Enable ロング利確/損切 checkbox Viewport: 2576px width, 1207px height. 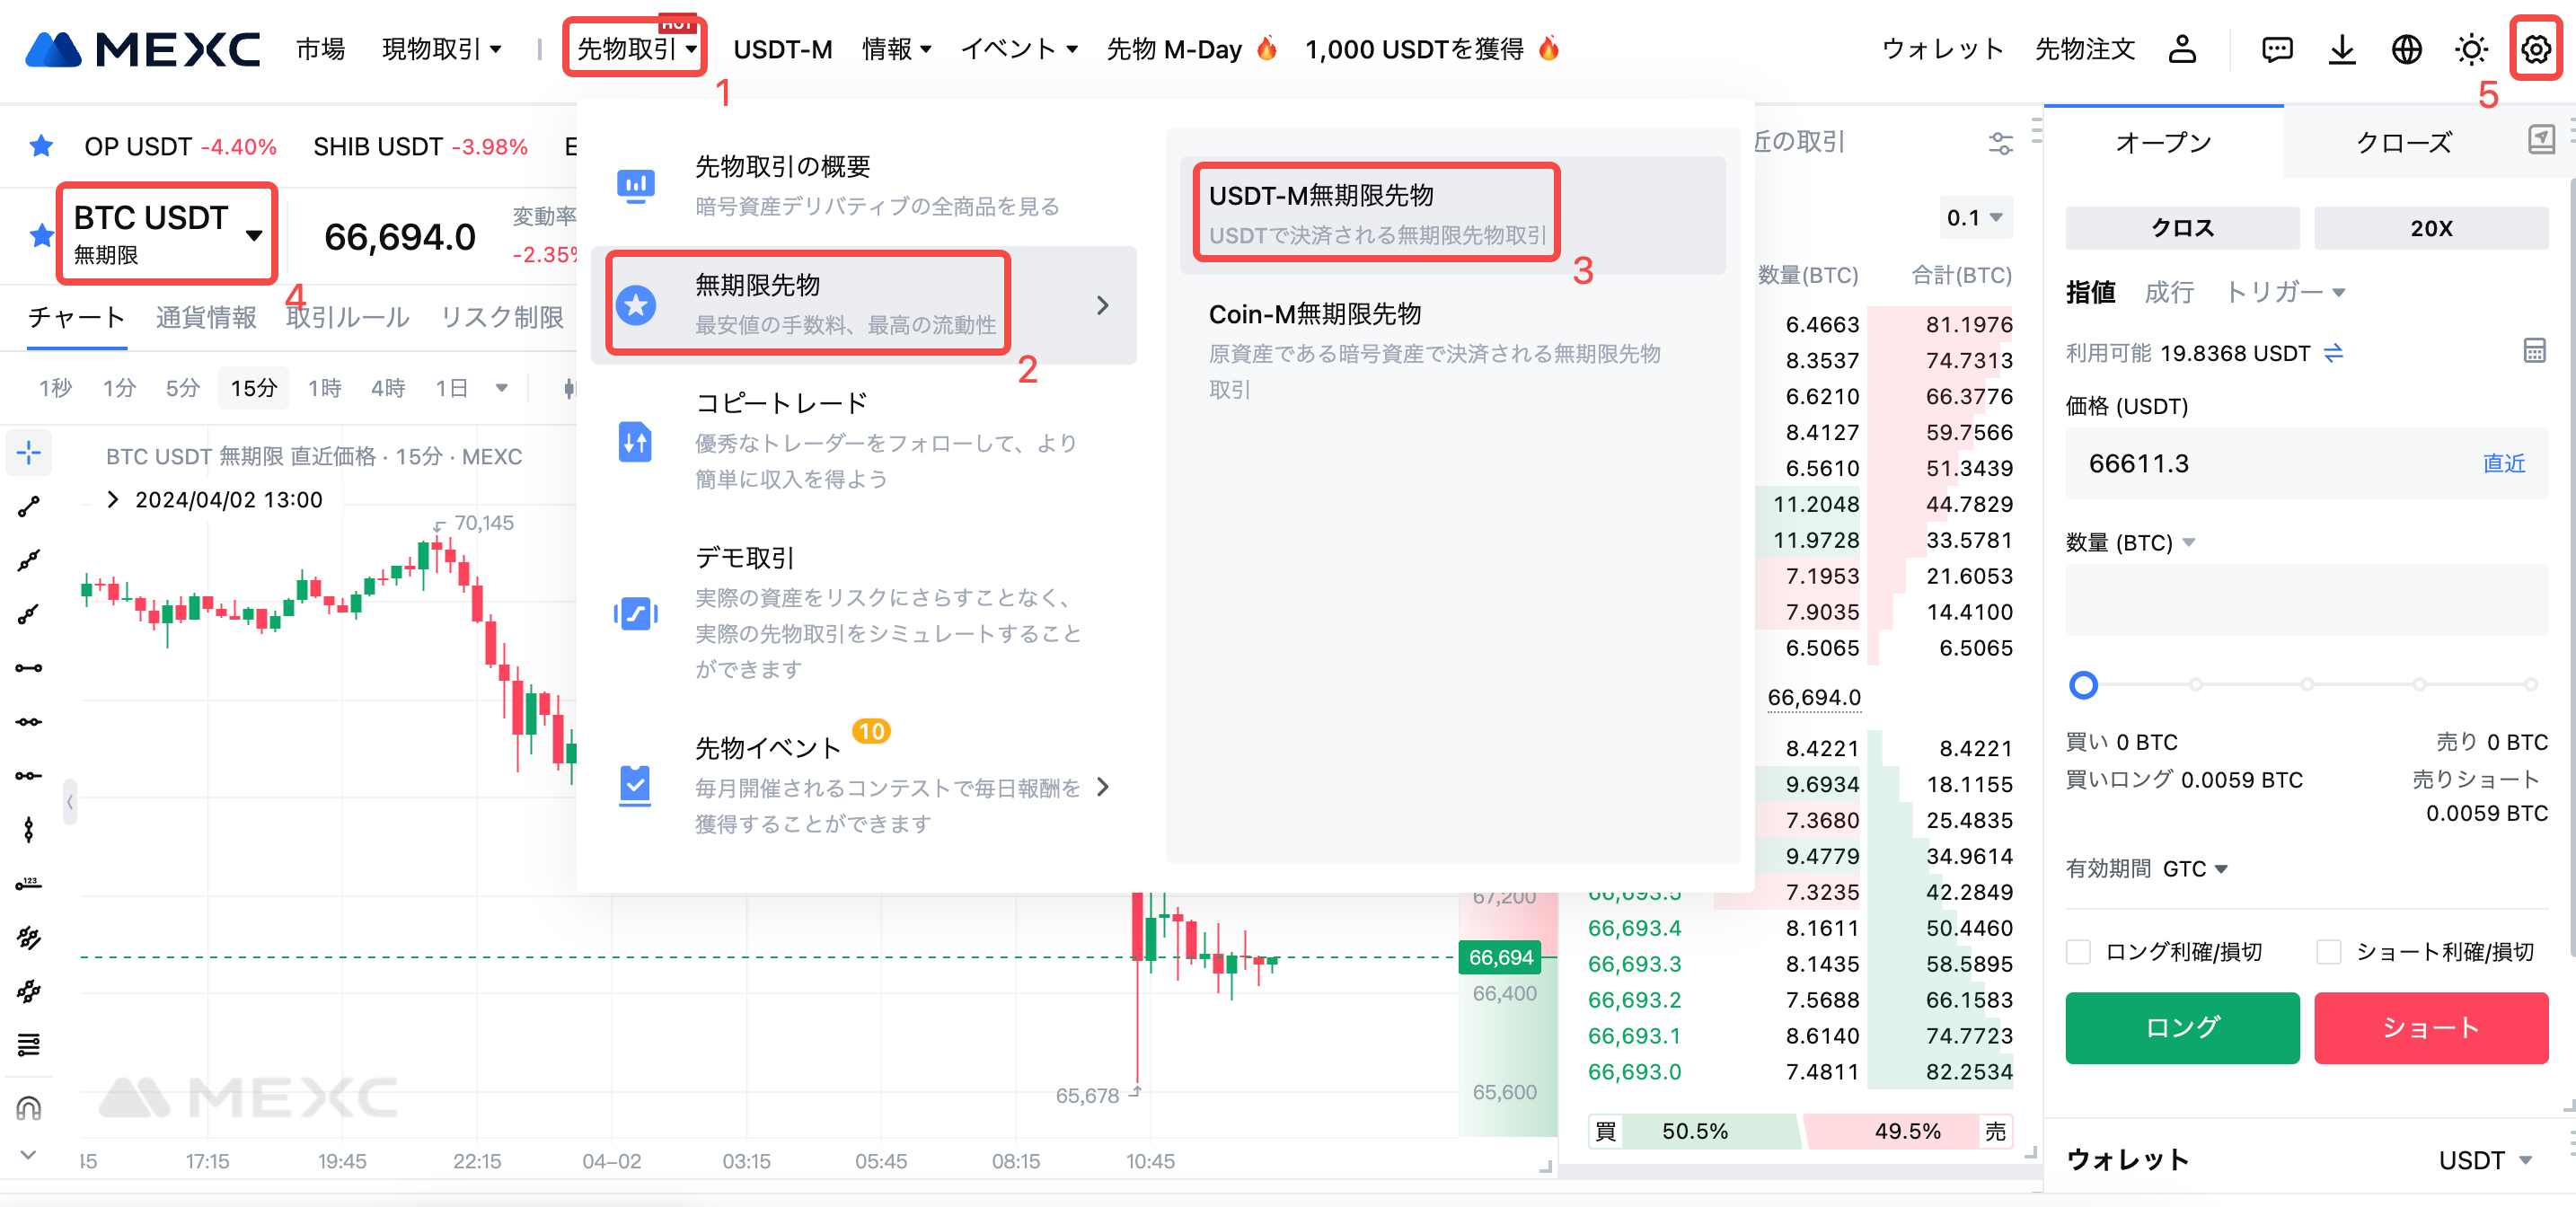(2078, 951)
